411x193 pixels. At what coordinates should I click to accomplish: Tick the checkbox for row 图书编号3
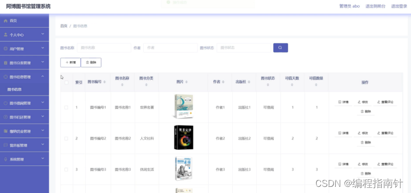67,170
